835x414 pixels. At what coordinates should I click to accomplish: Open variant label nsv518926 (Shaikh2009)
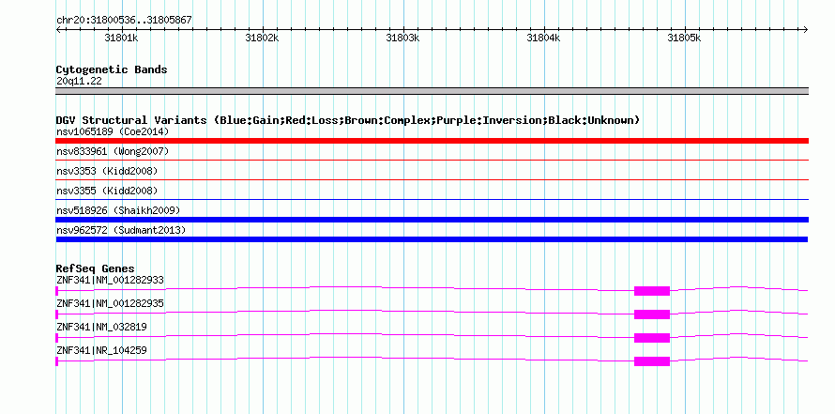[x=118, y=210]
